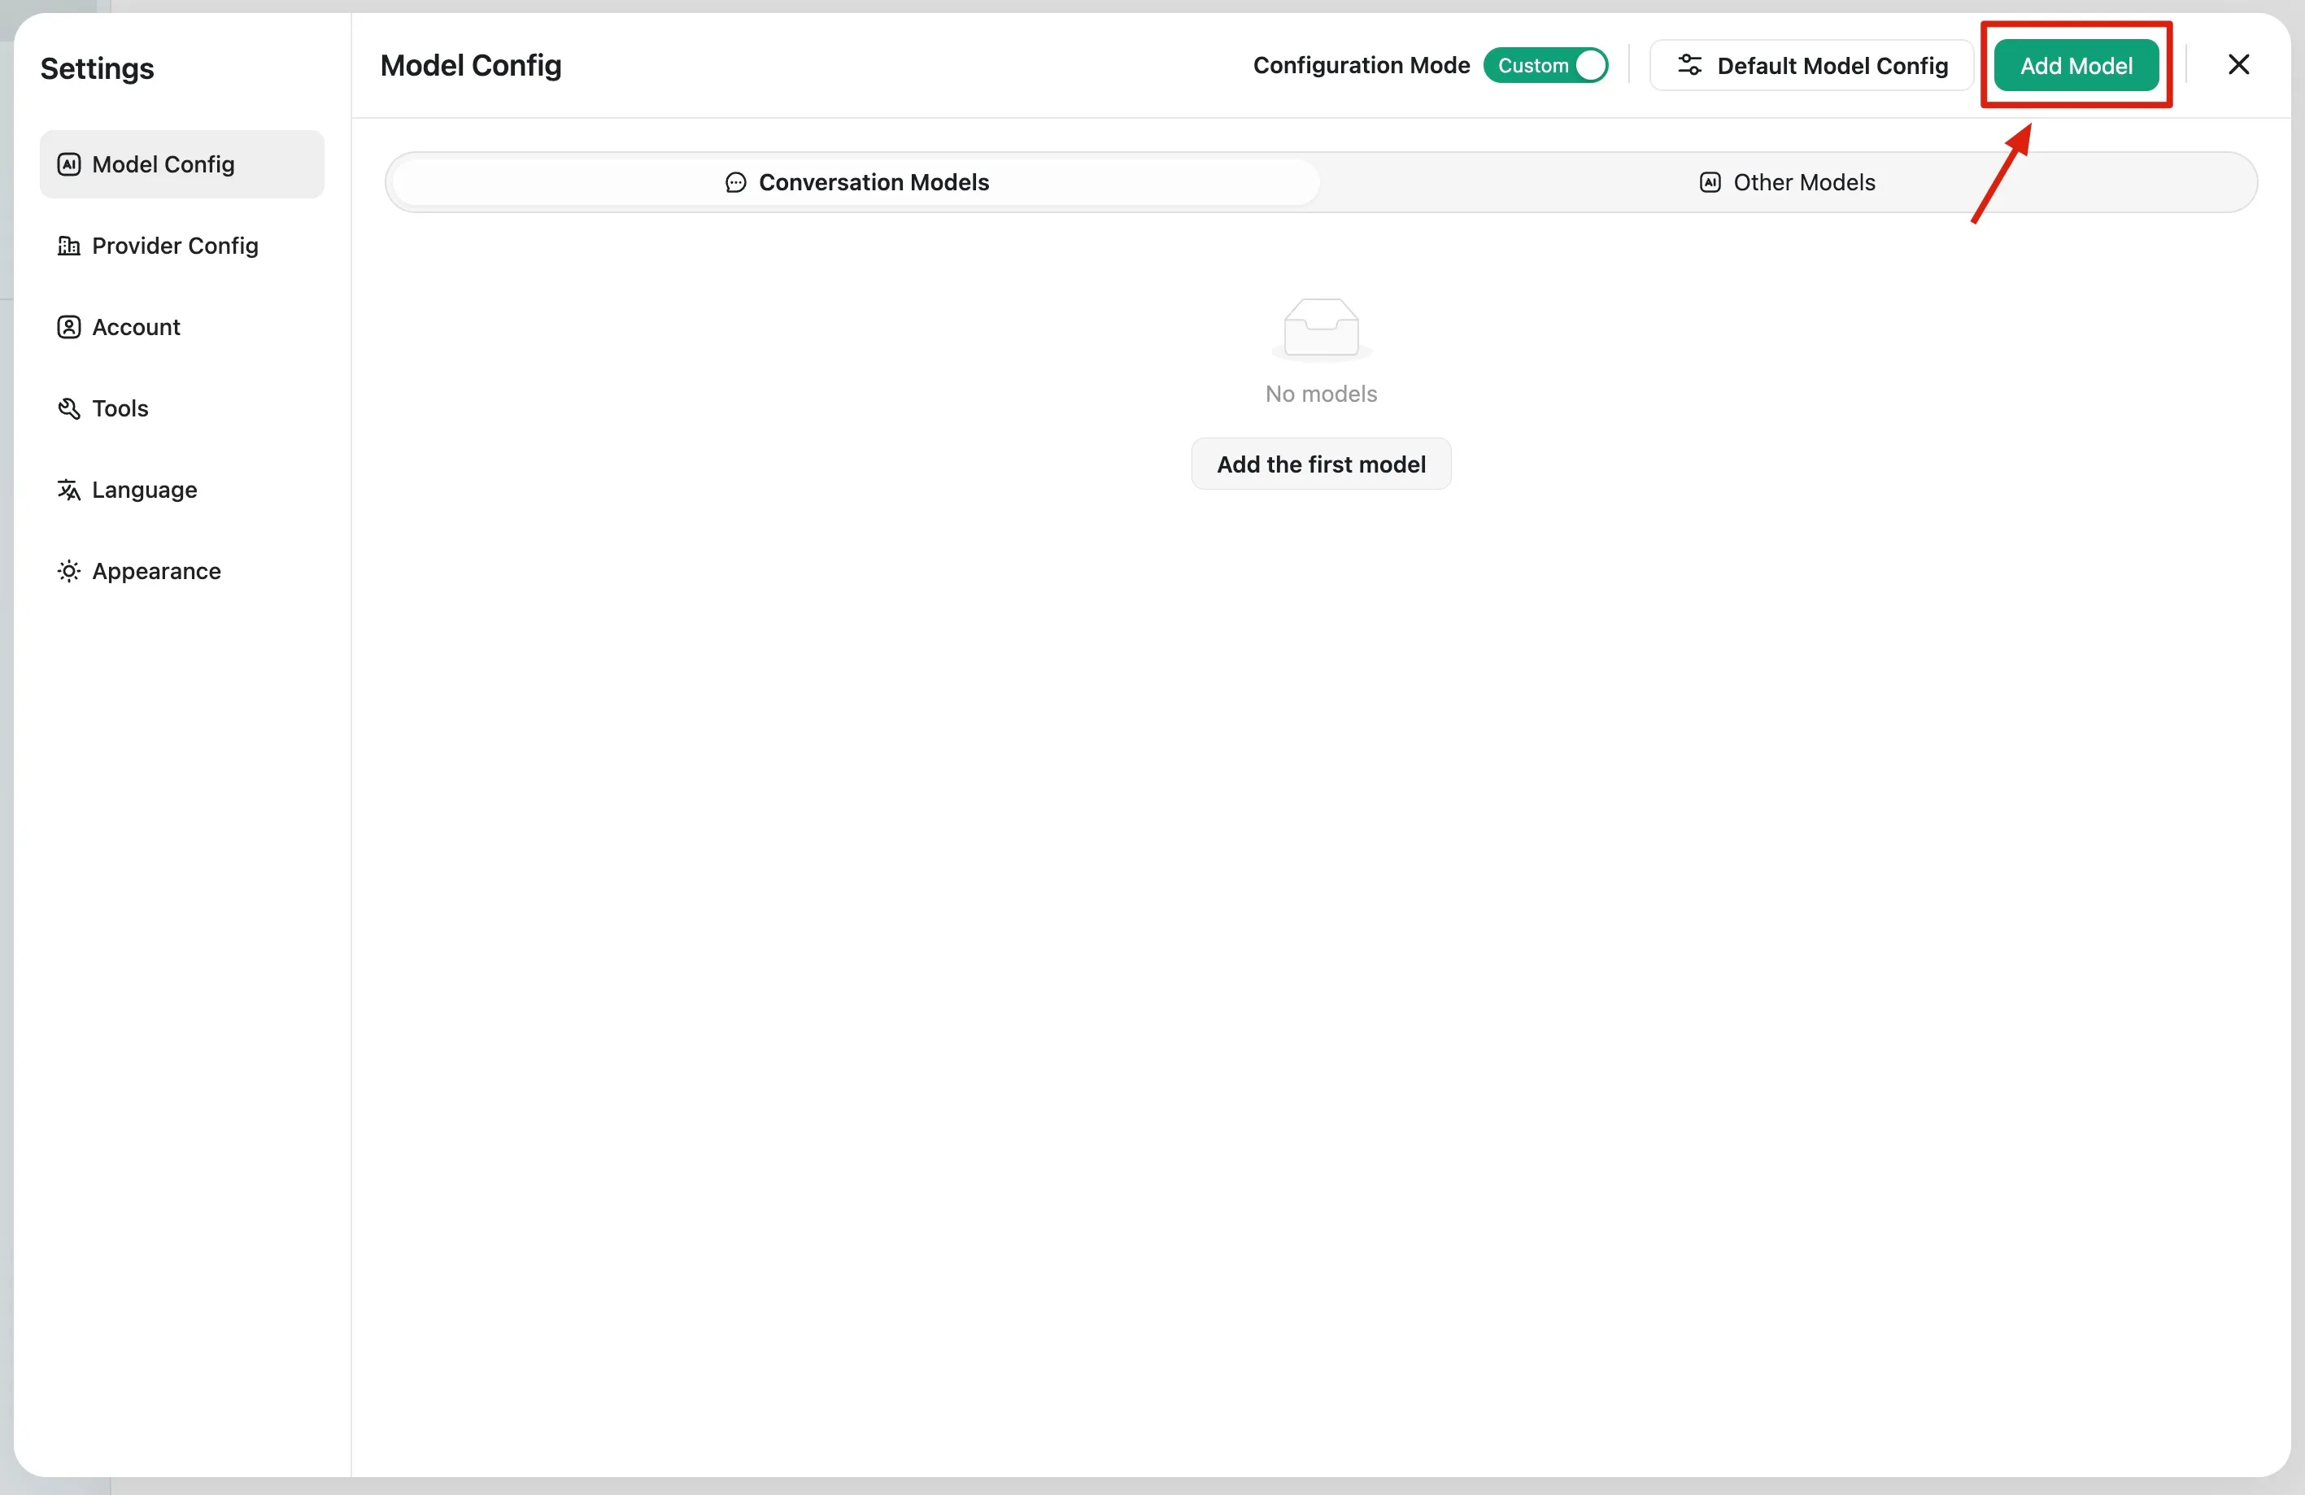Switch to the Other Models tab

(1787, 183)
